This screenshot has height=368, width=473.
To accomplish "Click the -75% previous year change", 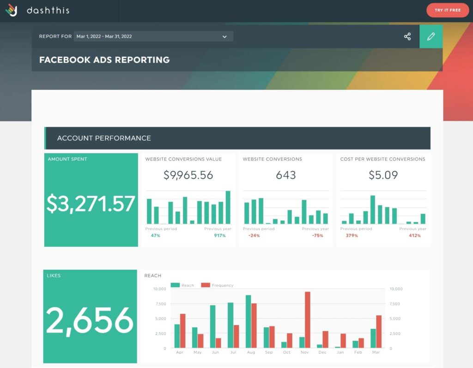I will coord(317,236).
